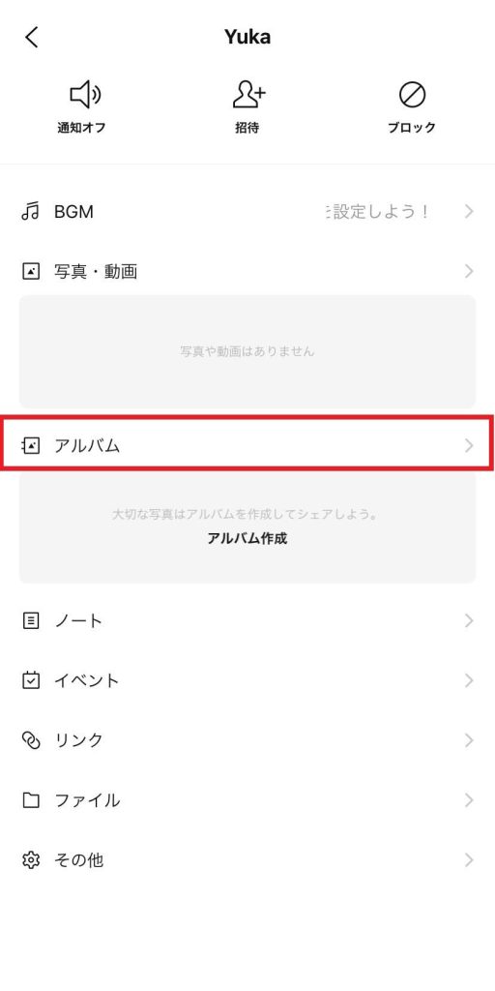Mute notifications with the speaker icon
This screenshot has width=495, height=991.
point(85,96)
